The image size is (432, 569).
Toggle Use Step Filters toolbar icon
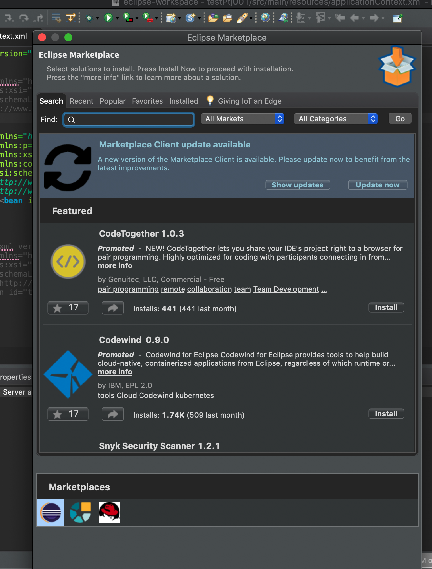[71, 18]
